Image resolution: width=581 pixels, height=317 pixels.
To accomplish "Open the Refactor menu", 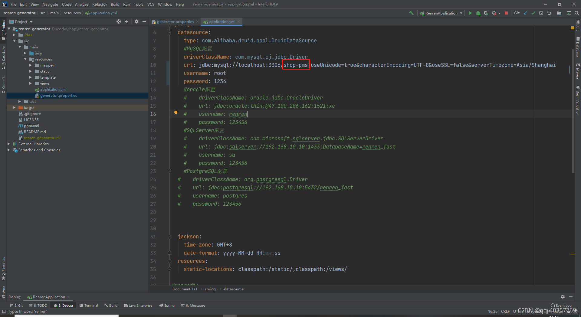I will (x=100, y=4).
